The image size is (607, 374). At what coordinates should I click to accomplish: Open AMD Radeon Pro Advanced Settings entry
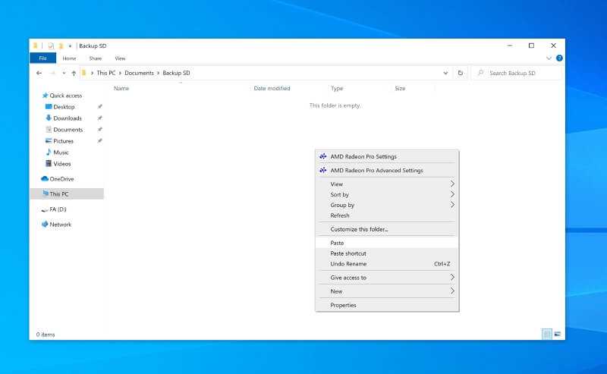point(387,171)
